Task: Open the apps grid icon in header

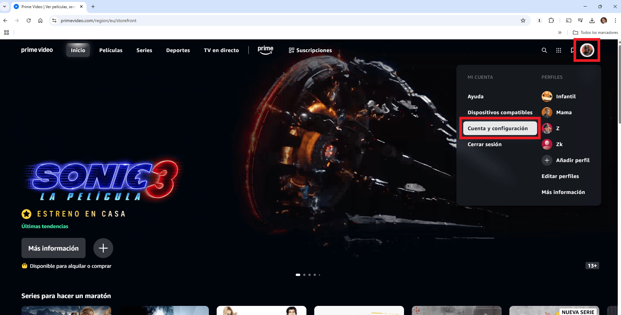Action: click(x=559, y=50)
